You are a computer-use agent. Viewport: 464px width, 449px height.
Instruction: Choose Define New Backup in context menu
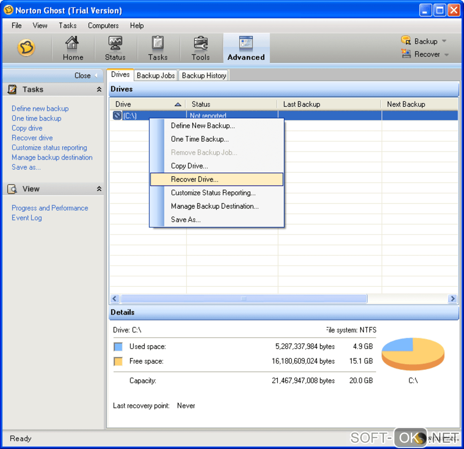pyautogui.click(x=217, y=125)
